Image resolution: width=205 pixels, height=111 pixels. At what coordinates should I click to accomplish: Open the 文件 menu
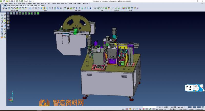point(2,3)
